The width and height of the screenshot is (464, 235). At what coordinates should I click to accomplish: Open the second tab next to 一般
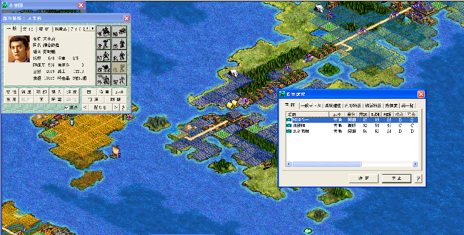coord(29,29)
